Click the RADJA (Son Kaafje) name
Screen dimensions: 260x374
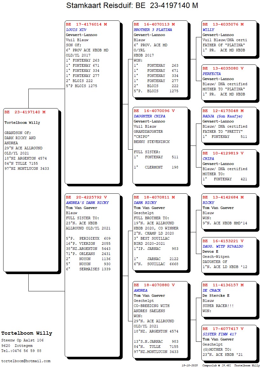(x=222, y=116)
